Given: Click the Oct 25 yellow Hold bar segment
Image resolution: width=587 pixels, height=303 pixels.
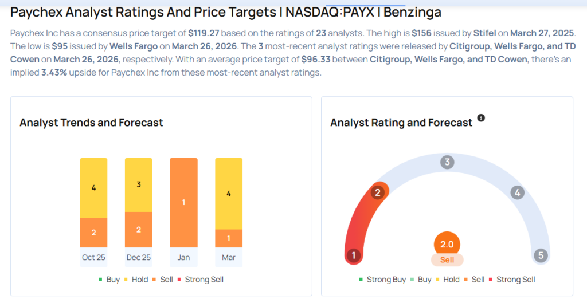Looking at the screenshot, I should [93, 188].
